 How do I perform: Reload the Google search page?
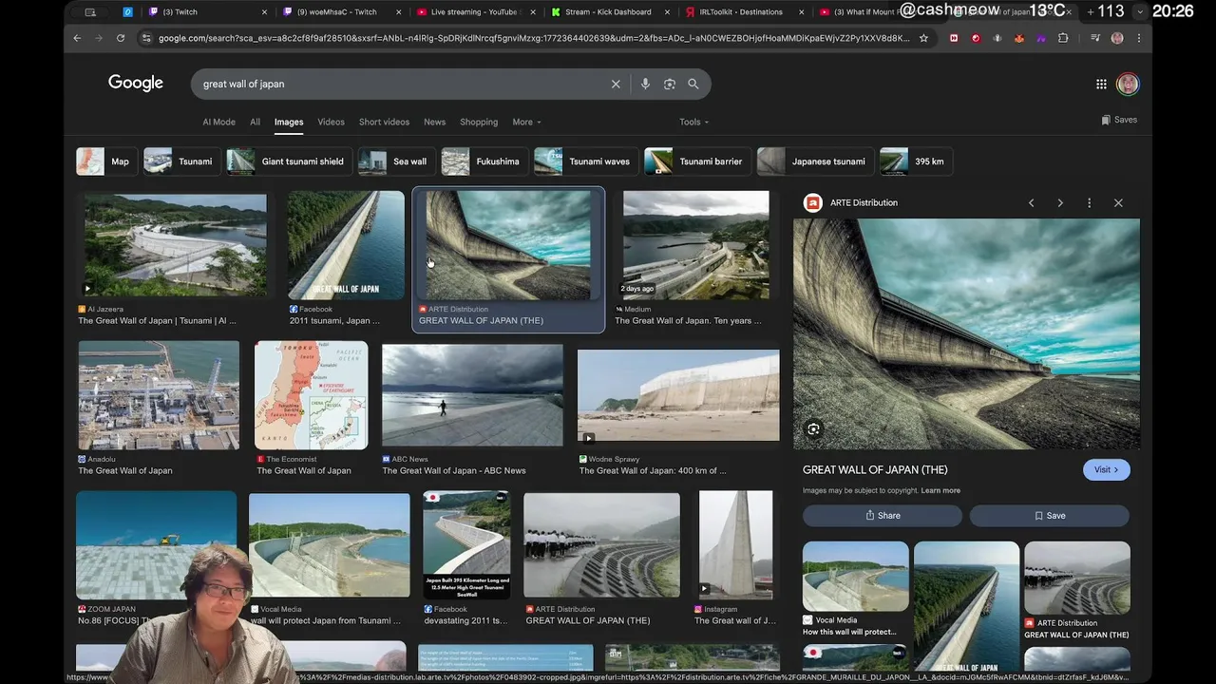tap(121, 38)
